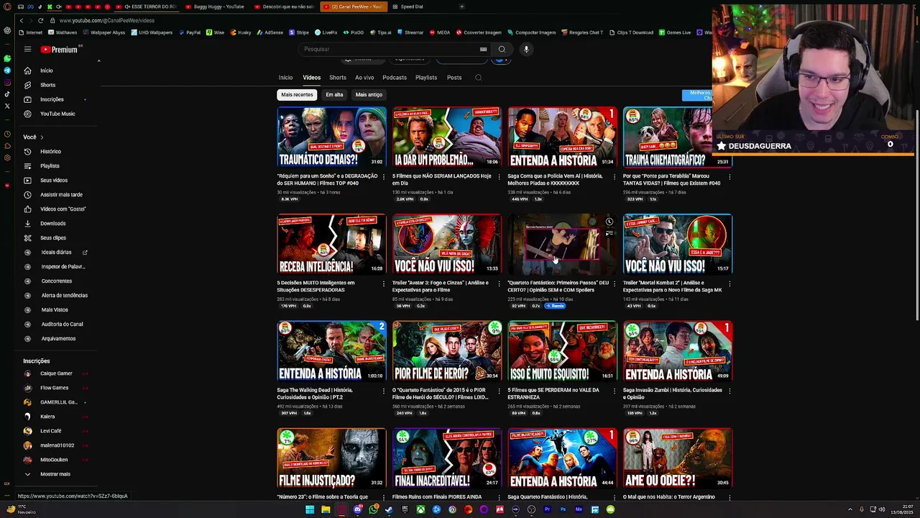Show hidden system tray icons chevron
The image size is (920, 518).
850,509
